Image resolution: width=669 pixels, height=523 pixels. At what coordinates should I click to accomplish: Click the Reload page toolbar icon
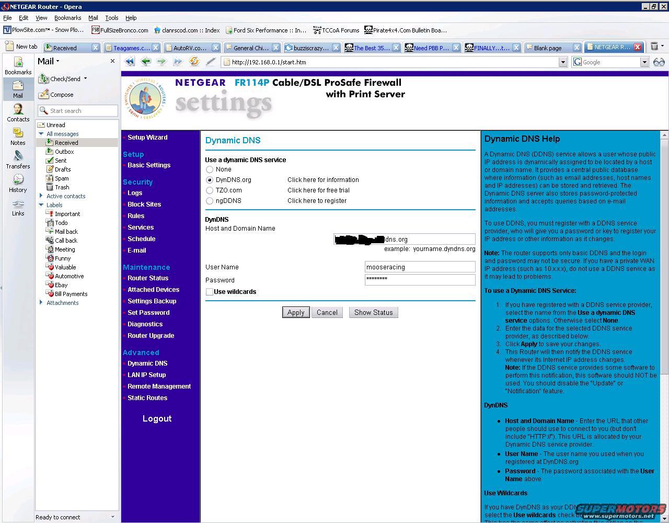[x=194, y=62]
